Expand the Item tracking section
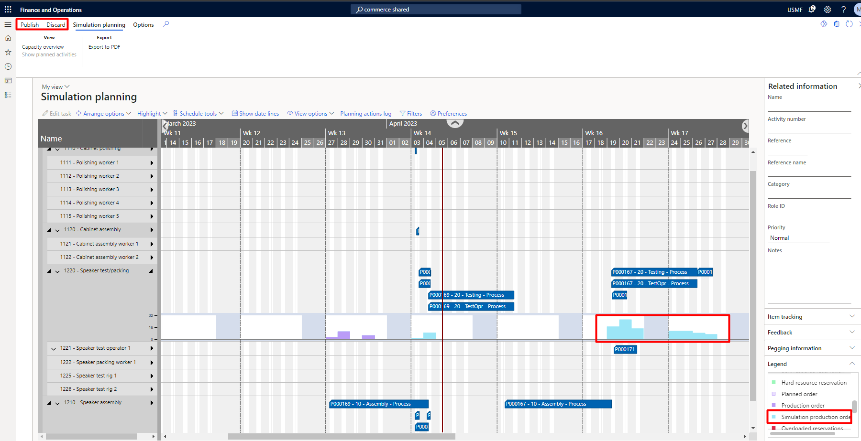Image resolution: width=861 pixels, height=441 pixels. (812, 317)
